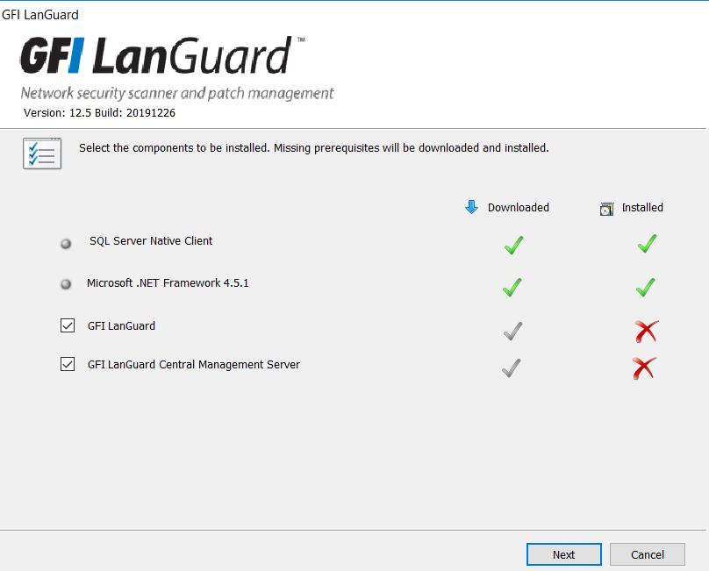Image resolution: width=709 pixels, height=571 pixels.
Task: Uncheck the GFI LanGuard component checkbox
Action: [68, 325]
